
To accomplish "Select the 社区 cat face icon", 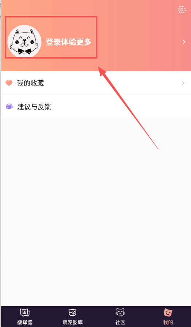I will (x=120, y=312).
